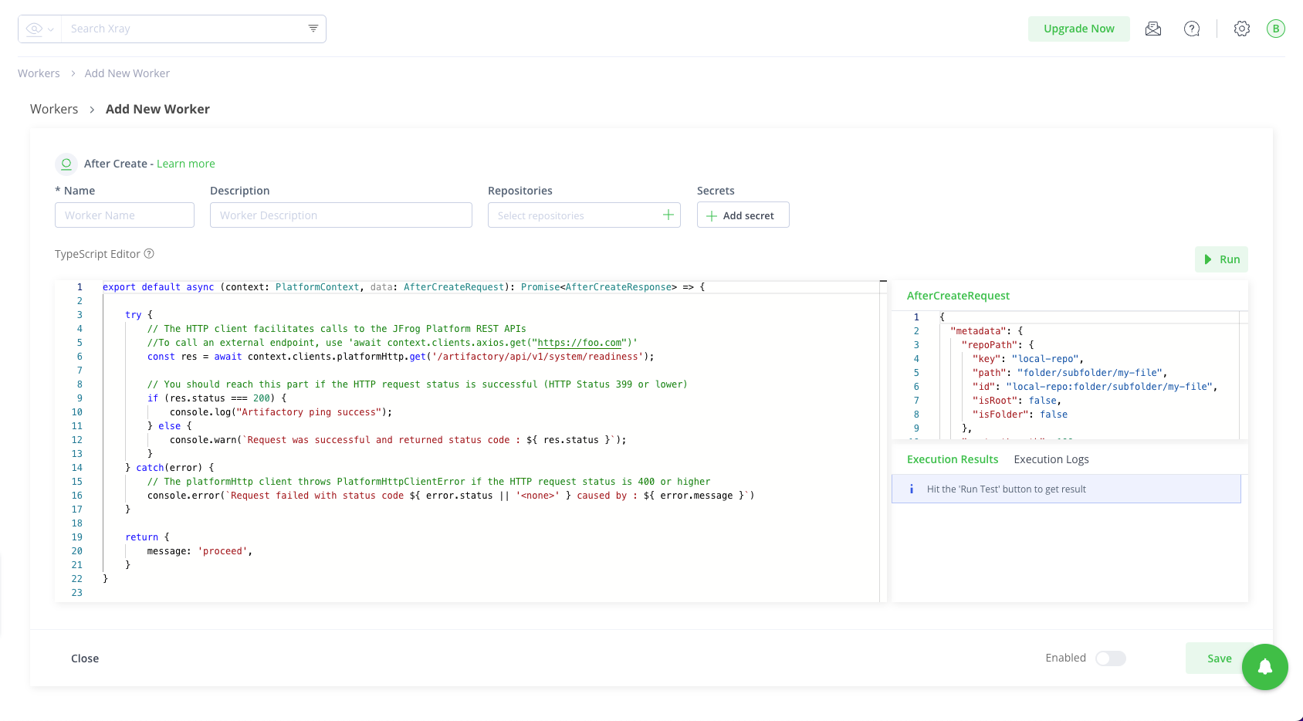The width and height of the screenshot is (1303, 721).
Task: Open user profile avatar B
Action: [1275, 29]
